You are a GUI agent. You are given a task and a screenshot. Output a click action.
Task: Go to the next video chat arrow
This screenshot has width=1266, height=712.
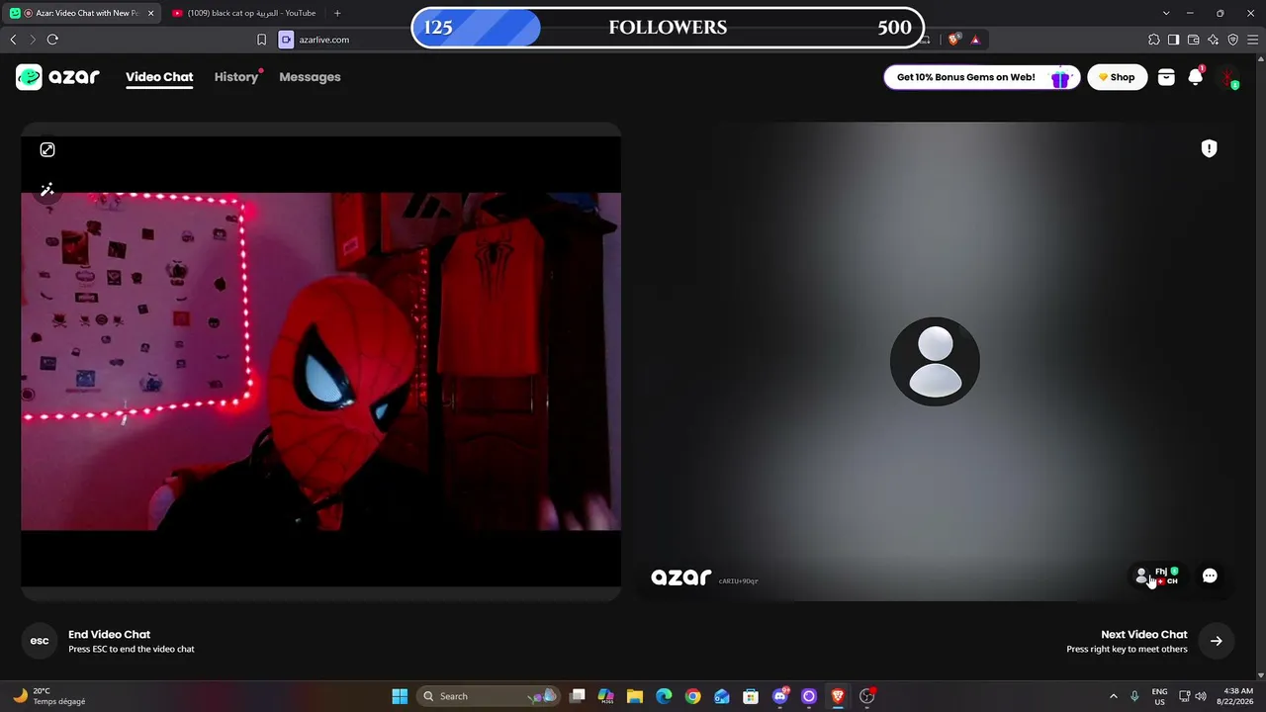1217,641
